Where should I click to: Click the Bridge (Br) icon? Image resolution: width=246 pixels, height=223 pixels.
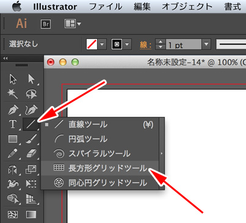pyautogui.click(x=46, y=24)
